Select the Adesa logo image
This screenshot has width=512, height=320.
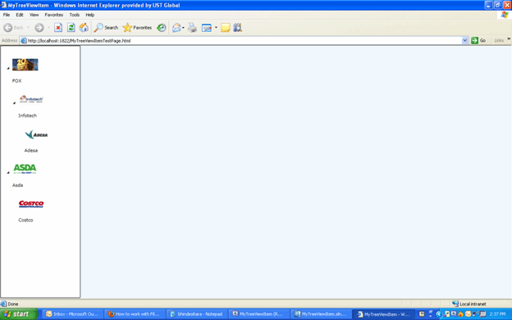(x=36, y=135)
